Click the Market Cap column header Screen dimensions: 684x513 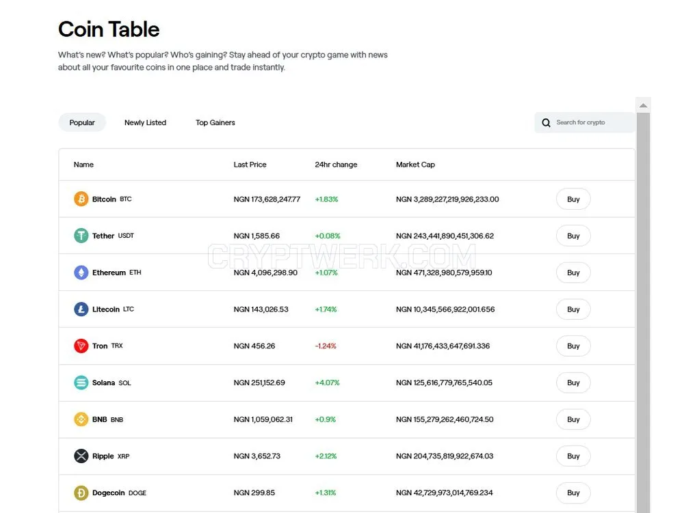point(415,165)
